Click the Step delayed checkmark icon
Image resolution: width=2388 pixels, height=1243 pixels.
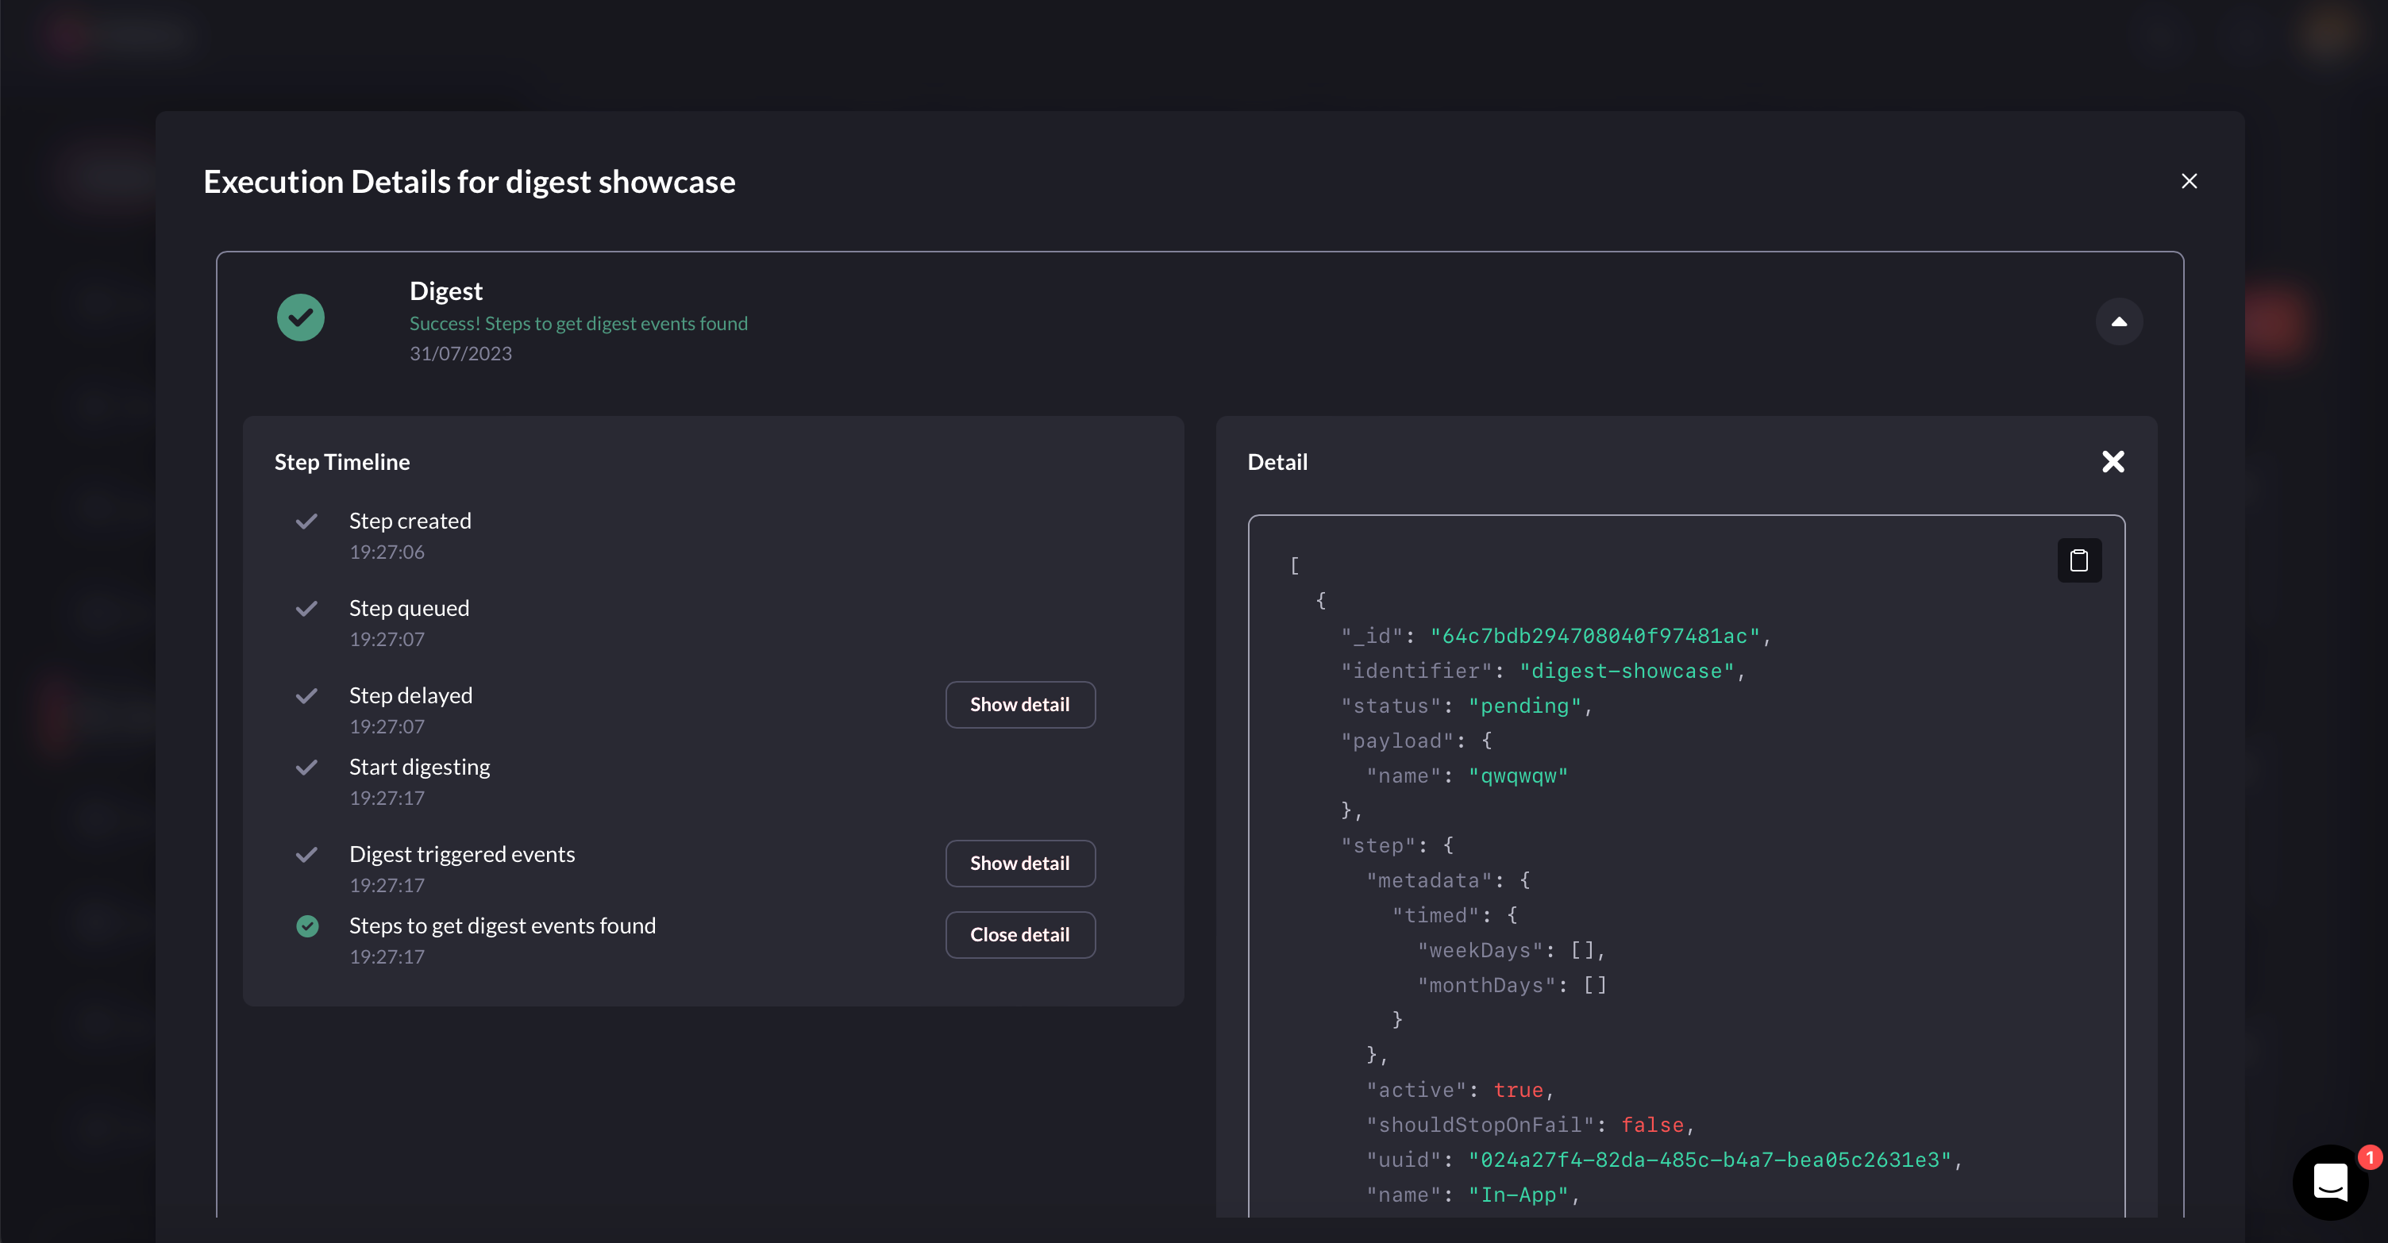coord(307,695)
